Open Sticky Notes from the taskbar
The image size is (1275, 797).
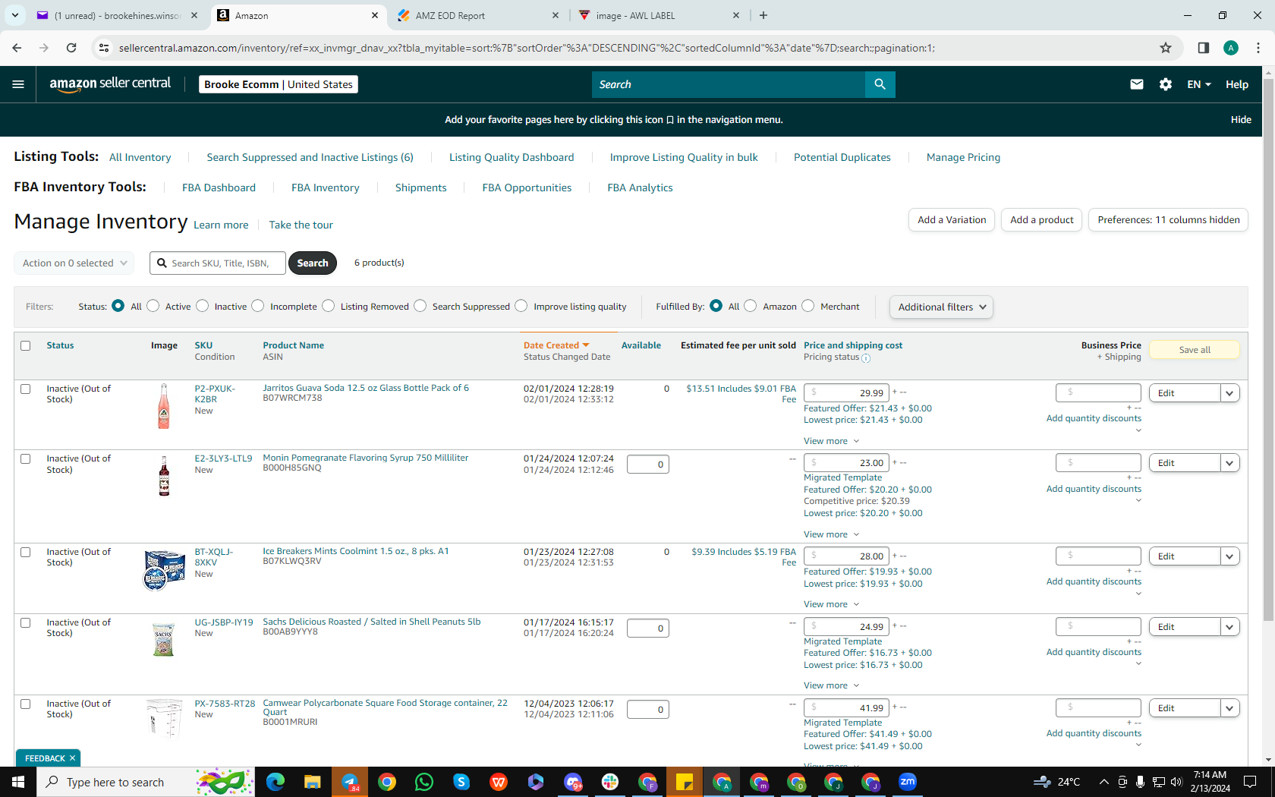(x=685, y=782)
